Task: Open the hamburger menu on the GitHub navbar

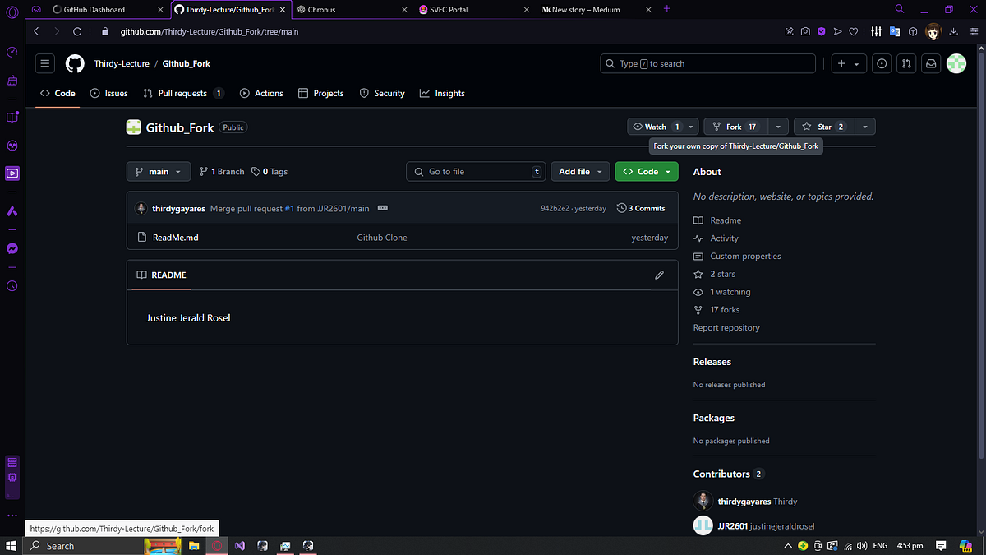Action: (x=44, y=62)
